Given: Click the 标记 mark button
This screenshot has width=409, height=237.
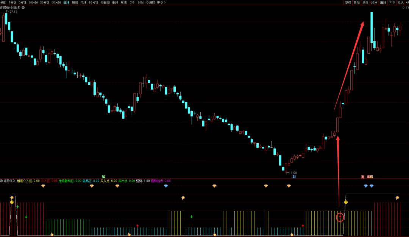Looking at the screenshot, I should click(400, 2).
